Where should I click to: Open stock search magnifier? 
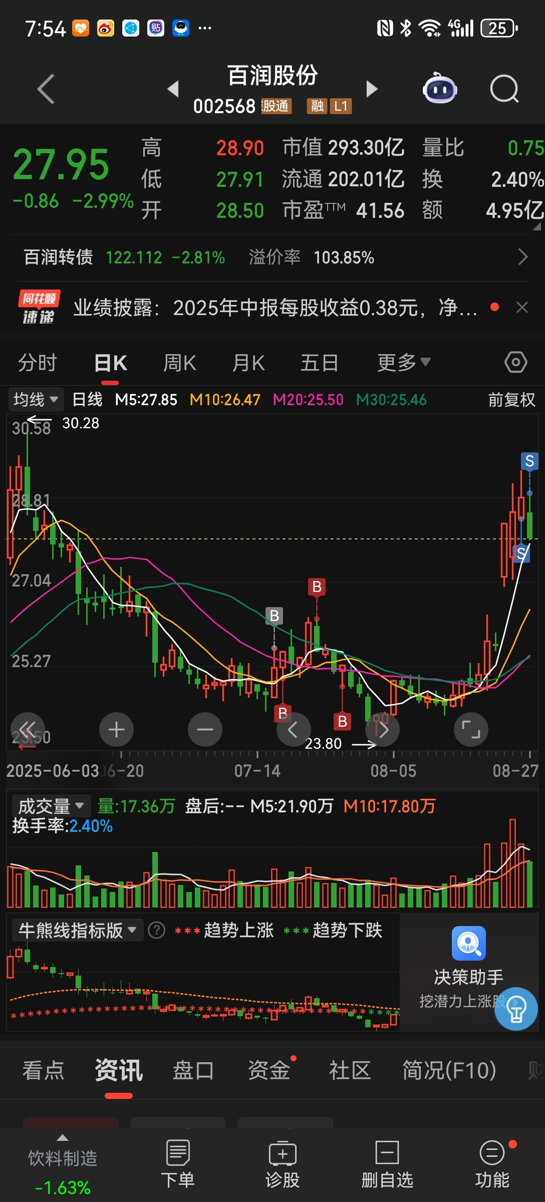click(504, 89)
